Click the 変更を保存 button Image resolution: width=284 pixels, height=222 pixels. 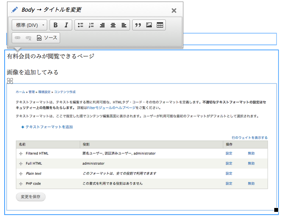click(x=30, y=197)
